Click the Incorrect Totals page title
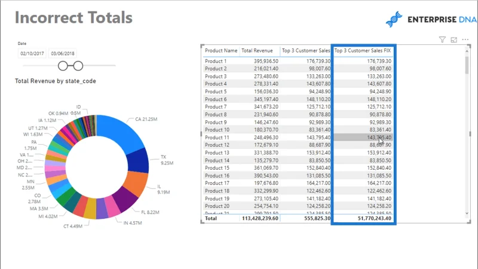This screenshot has width=478, height=269. click(73, 17)
